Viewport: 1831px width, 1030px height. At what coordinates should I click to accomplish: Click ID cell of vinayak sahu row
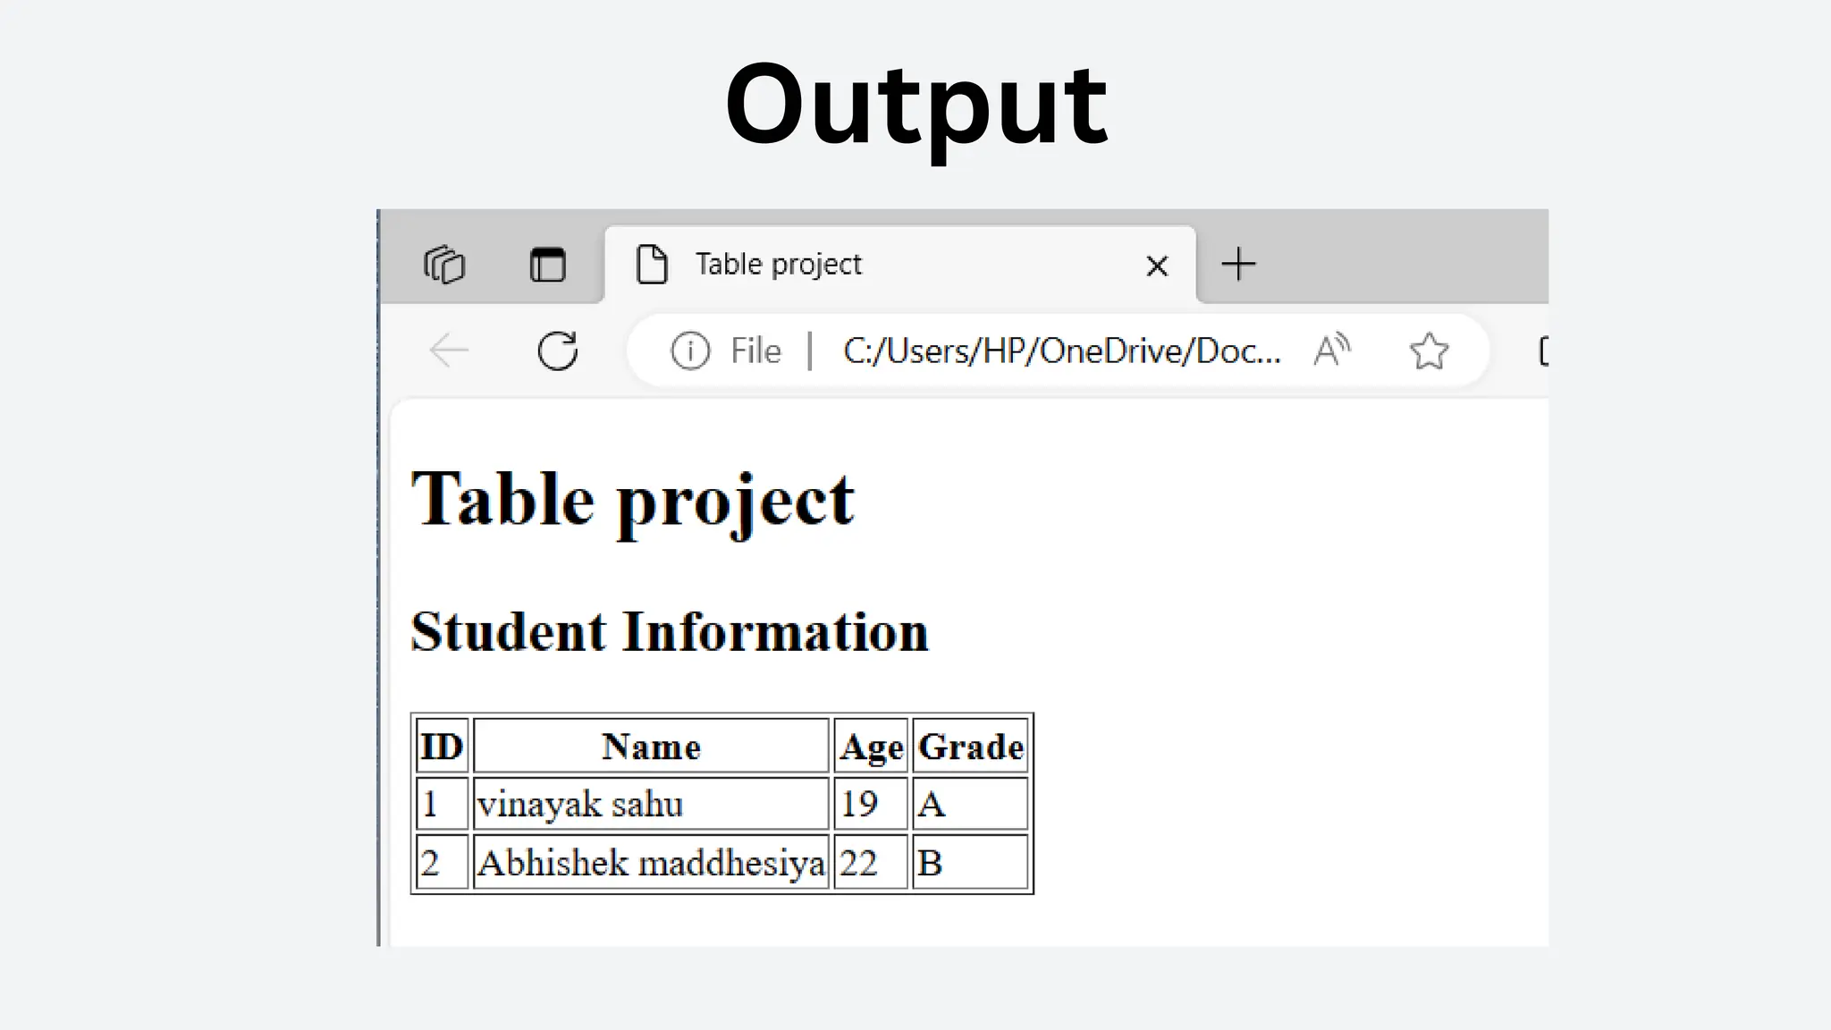coord(442,804)
